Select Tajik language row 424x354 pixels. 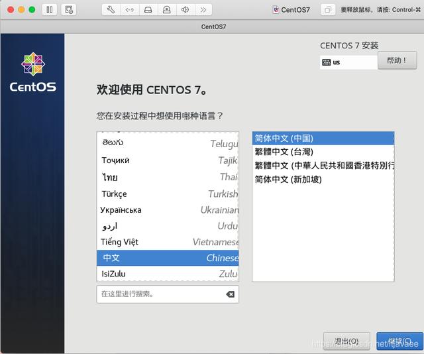click(168, 160)
